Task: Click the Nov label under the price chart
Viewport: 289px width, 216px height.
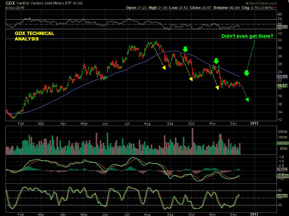Action: coord(213,123)
